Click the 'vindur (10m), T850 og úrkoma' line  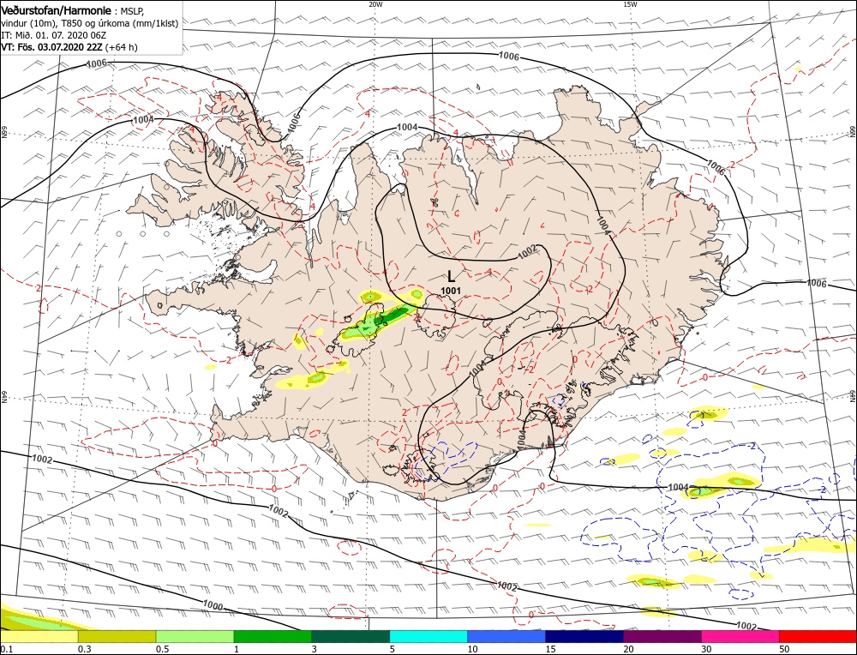tap(90, 23)
